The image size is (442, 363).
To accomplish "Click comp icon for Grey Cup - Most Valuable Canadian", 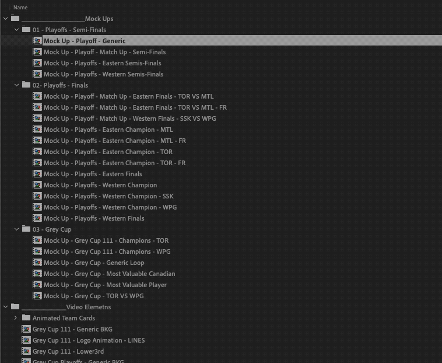I will [37, 274].
